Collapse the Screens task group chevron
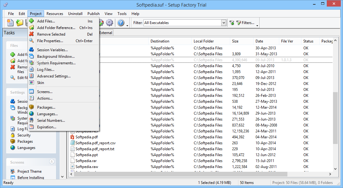This screenshot has height=188, width=343. point(52,161)
